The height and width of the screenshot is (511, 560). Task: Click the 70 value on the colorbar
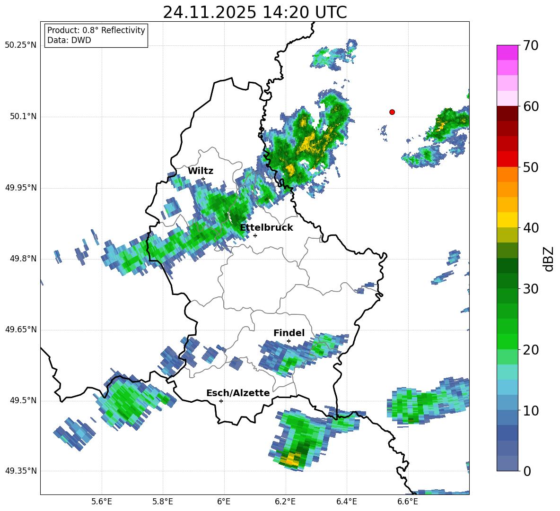pos(531,46)
